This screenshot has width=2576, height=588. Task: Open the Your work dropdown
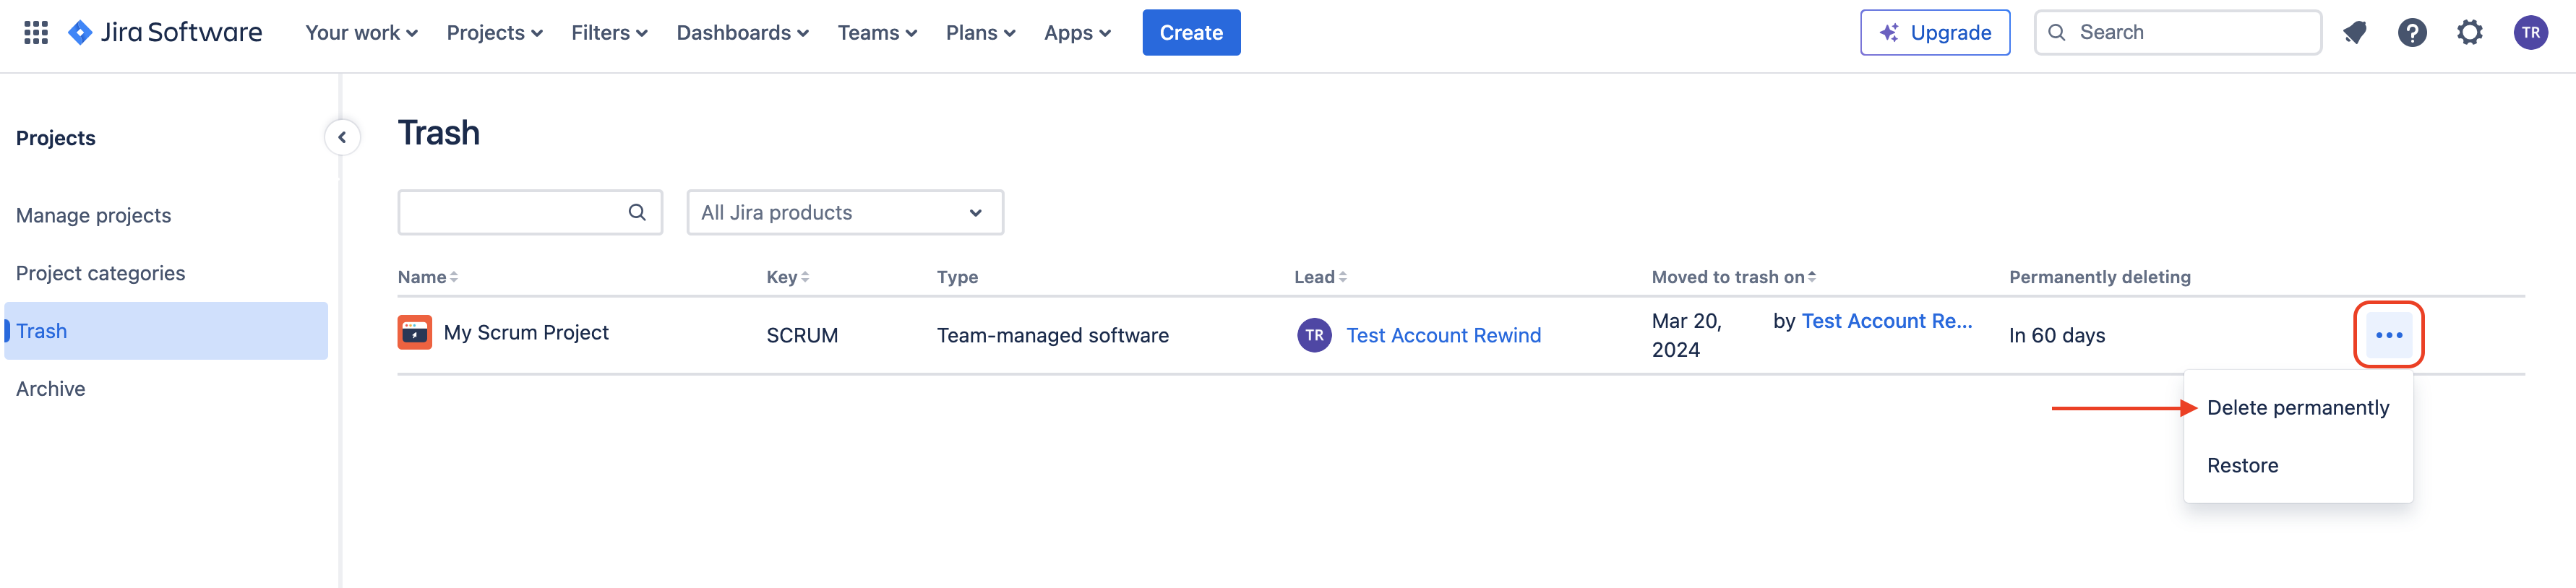(x=361, y=33)
